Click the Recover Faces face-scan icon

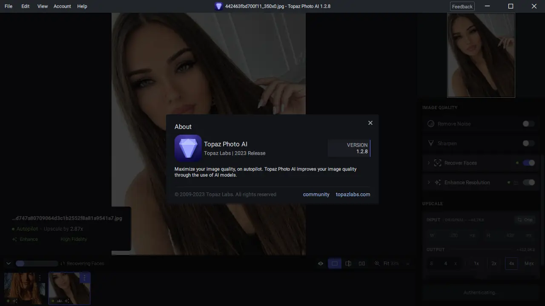pyautogui.click(x=438, y=163)
